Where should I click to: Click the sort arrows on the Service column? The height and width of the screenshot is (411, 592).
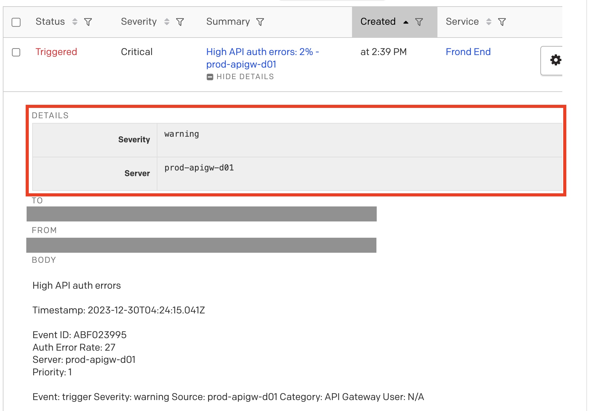pyautogui.click(x=488, y=22)
